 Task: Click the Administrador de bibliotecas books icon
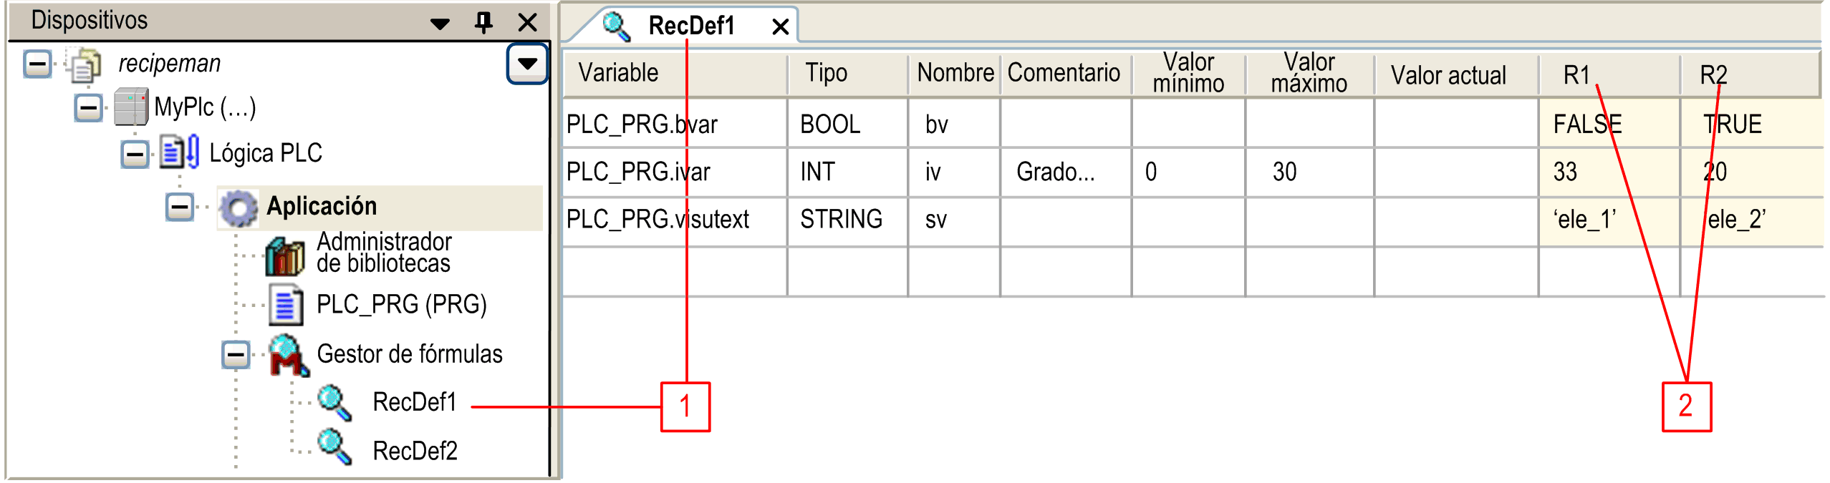(285, 255)
